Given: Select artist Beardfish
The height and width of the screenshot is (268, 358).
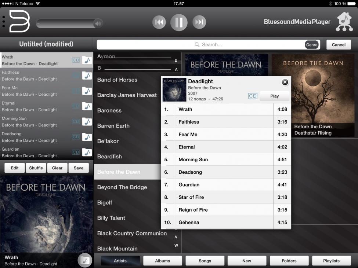Looking at the screenshot, I should (127, 157).
